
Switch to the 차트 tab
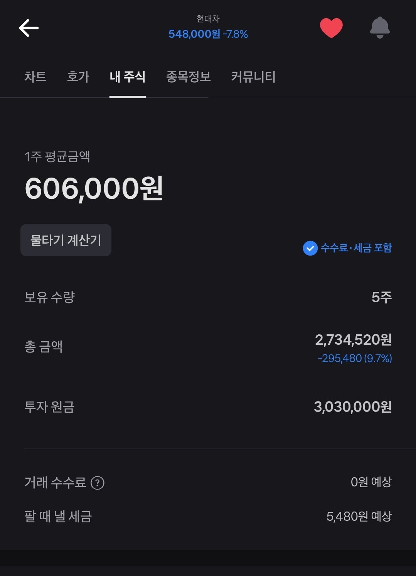[35, 76]
